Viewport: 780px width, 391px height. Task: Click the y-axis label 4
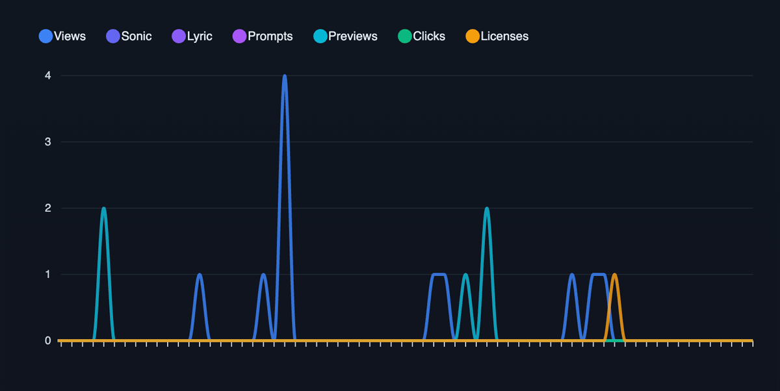[47, 75]
